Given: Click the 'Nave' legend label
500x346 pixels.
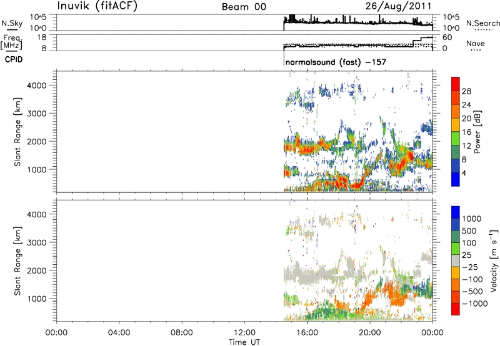Looking at the screenshot, I should (x=476, y=43).
